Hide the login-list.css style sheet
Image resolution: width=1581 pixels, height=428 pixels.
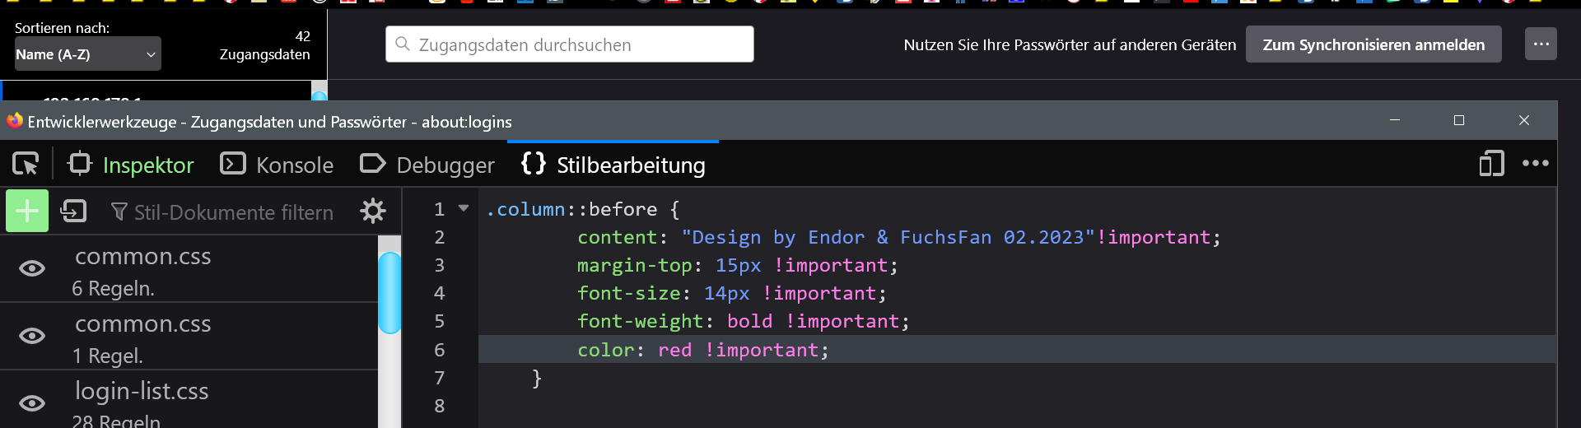pyautogui.click(x=32, y=403)
